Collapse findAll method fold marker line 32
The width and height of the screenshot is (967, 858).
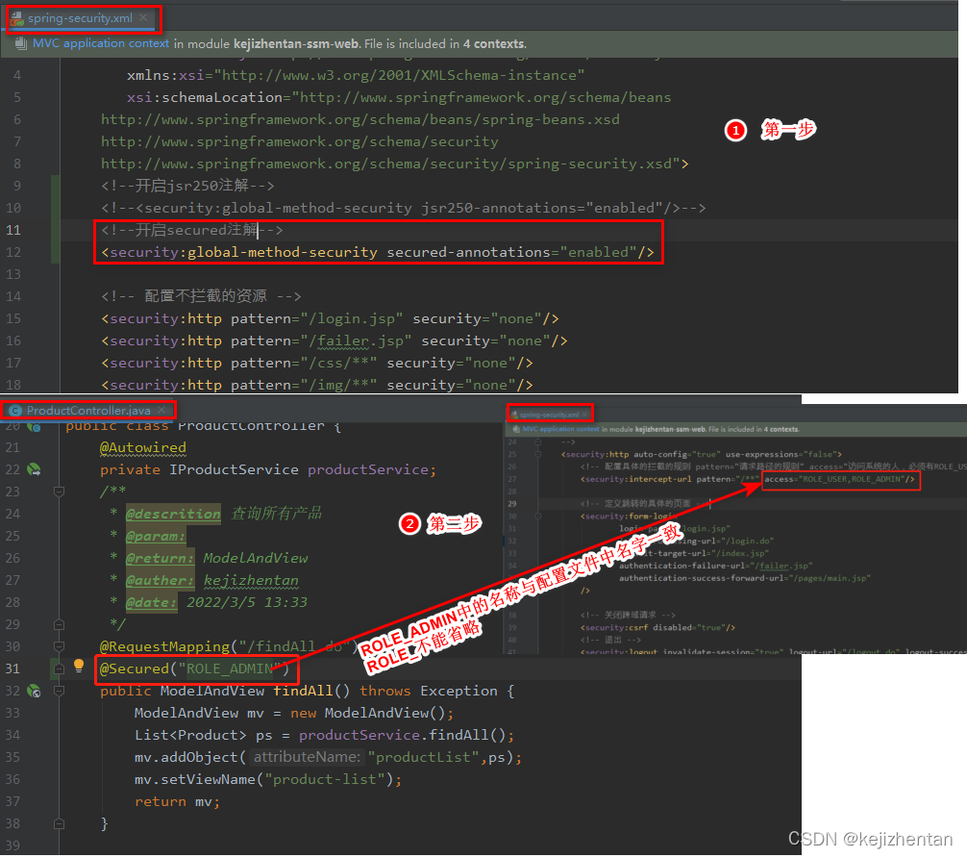[x=60, y=692]
